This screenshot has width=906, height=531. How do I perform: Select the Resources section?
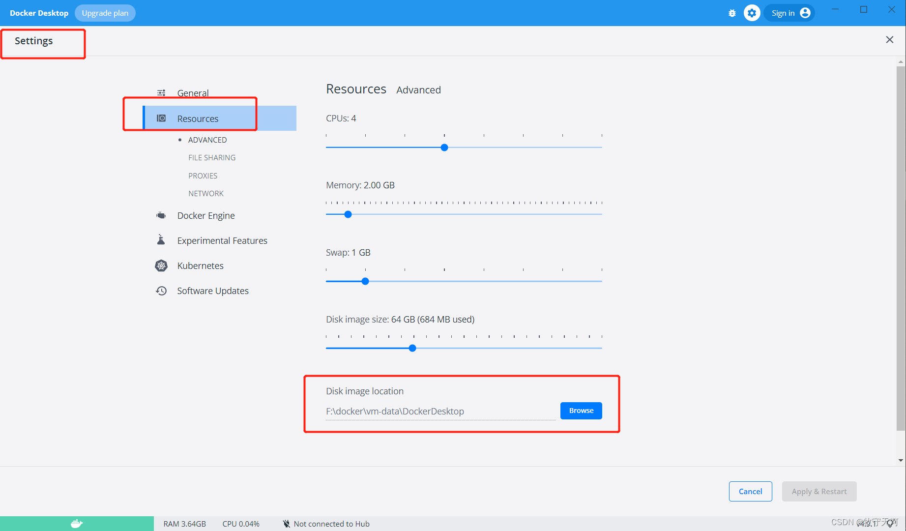(220, 118)
